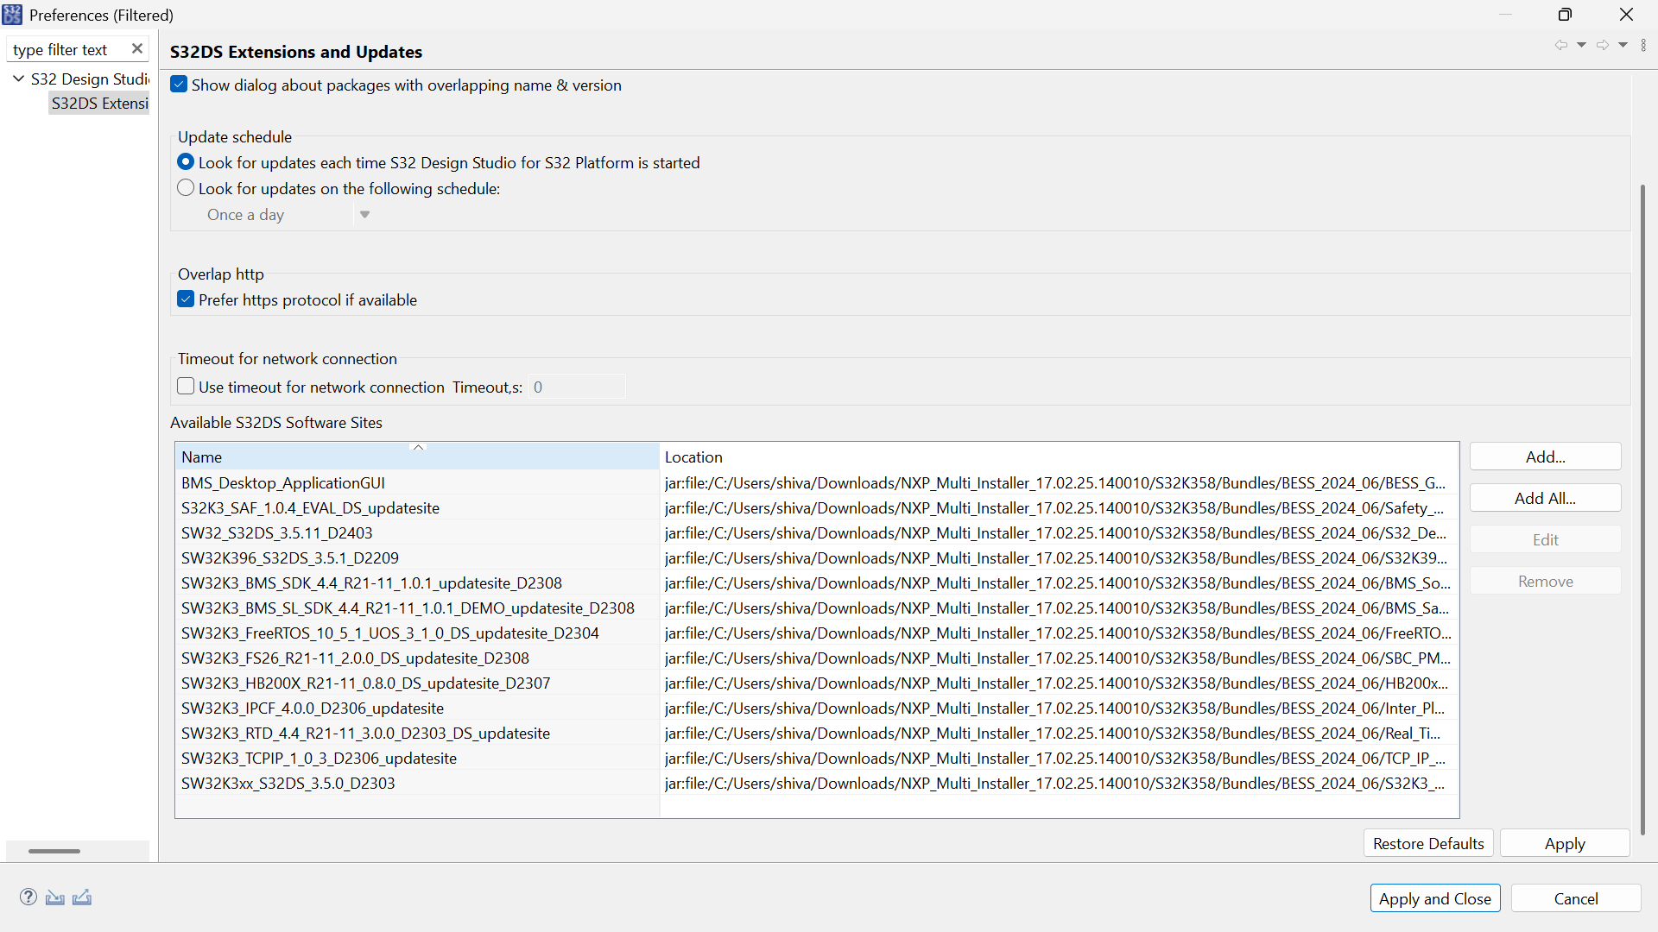
Task: Uncheck Prefer https protocol if available
Action: (186, 299)
